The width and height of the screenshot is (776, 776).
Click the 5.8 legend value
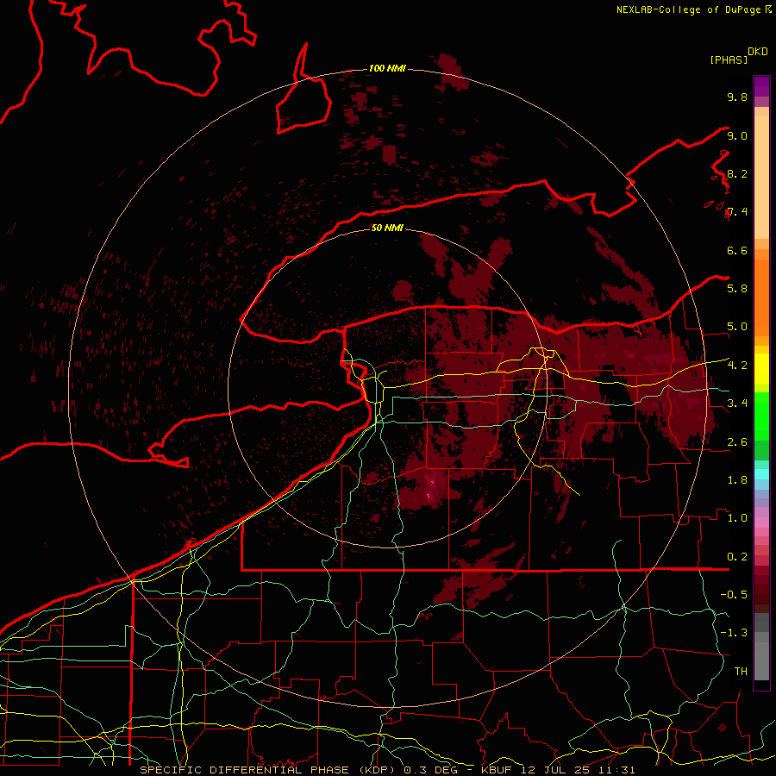(737, 288)
